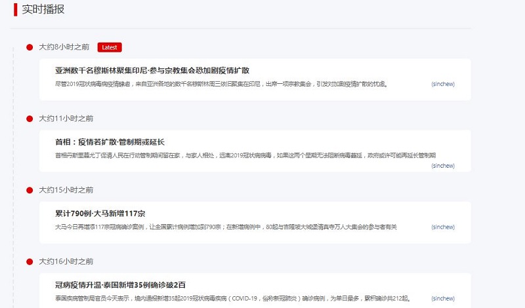Viewport: 525px width, 308px height.
Task: Open headline 累计790例·大马新增117宗
Action: click(100, 213)
